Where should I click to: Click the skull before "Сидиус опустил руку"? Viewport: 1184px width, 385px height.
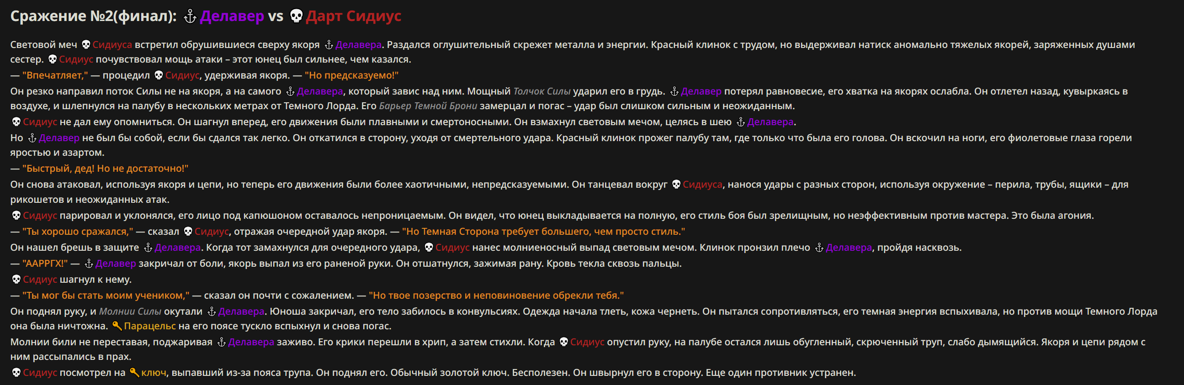pos(563,342)
